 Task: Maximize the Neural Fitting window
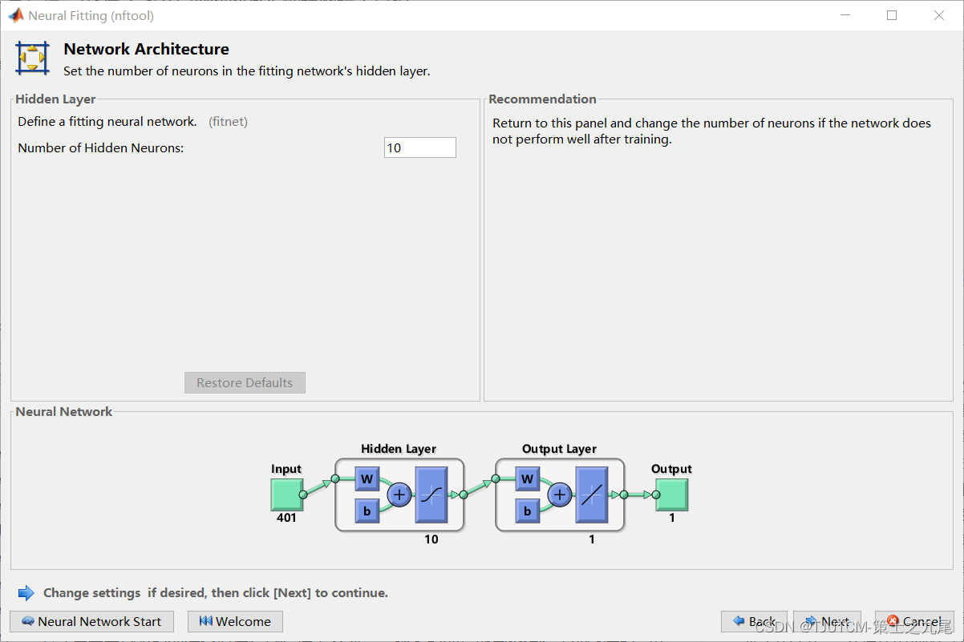coord(892,15)
